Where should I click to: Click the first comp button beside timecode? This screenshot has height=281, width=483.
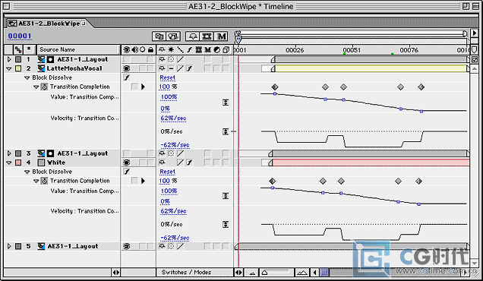159,36
